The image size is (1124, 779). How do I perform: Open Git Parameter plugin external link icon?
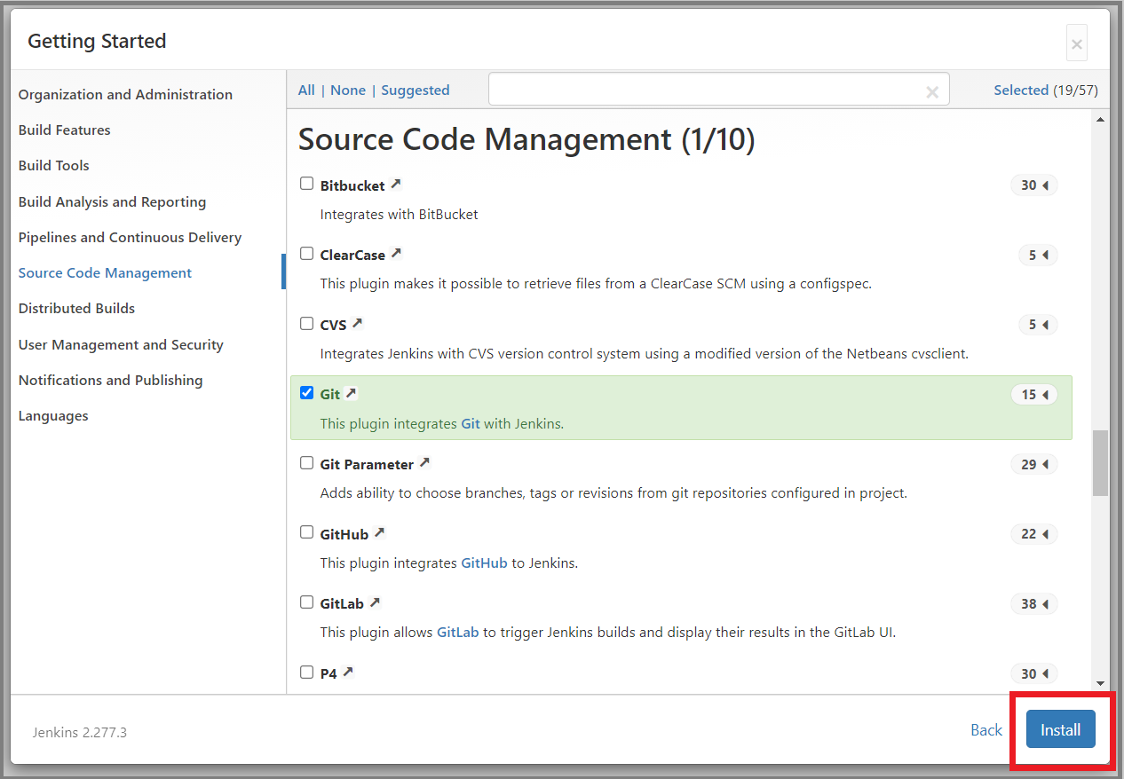(x=424, y=463)
